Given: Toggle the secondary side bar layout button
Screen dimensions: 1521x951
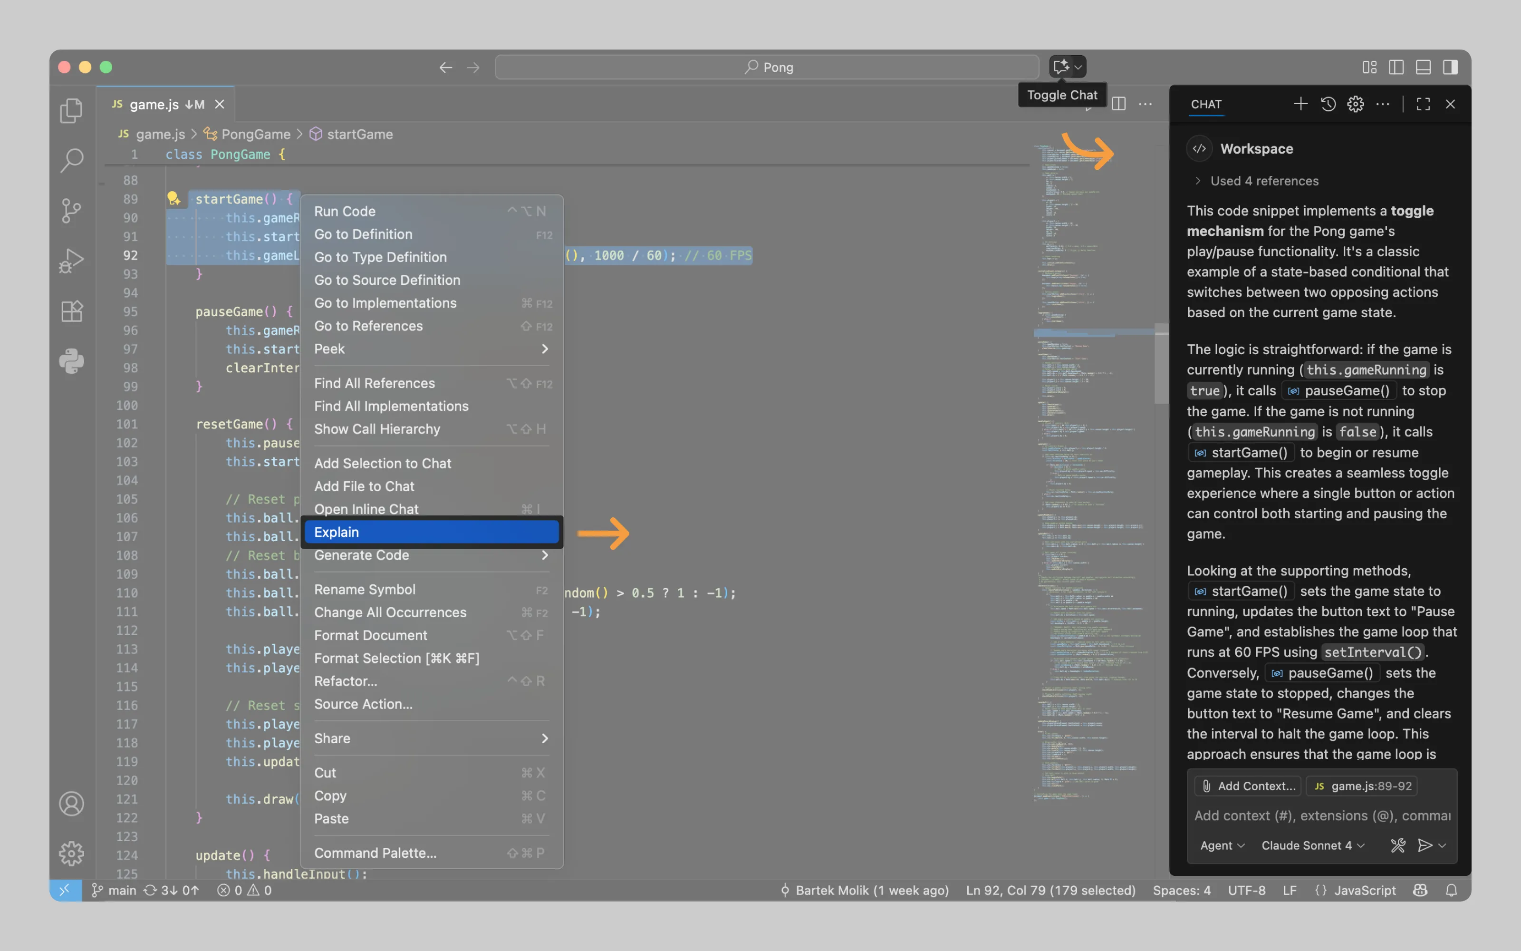Looking at the screenshot, I should (1450, 68).
